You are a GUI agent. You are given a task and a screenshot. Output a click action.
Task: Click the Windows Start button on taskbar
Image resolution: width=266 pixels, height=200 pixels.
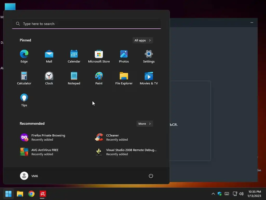click(8, 194)
